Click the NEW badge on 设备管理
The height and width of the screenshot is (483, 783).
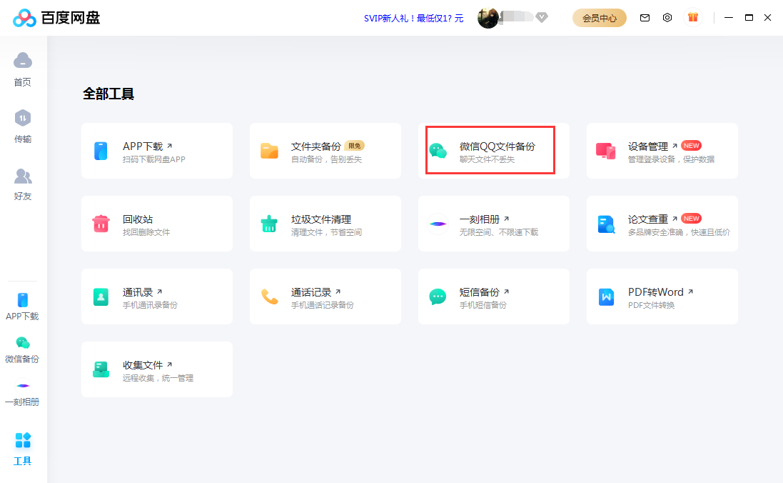click(x=691, y=146)
